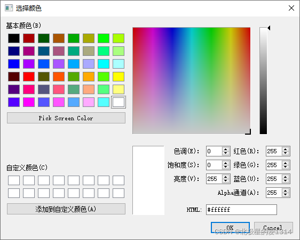Confirm the color with OK
The width and height of the screenshot is (300, 240).
tap(230, 227)
